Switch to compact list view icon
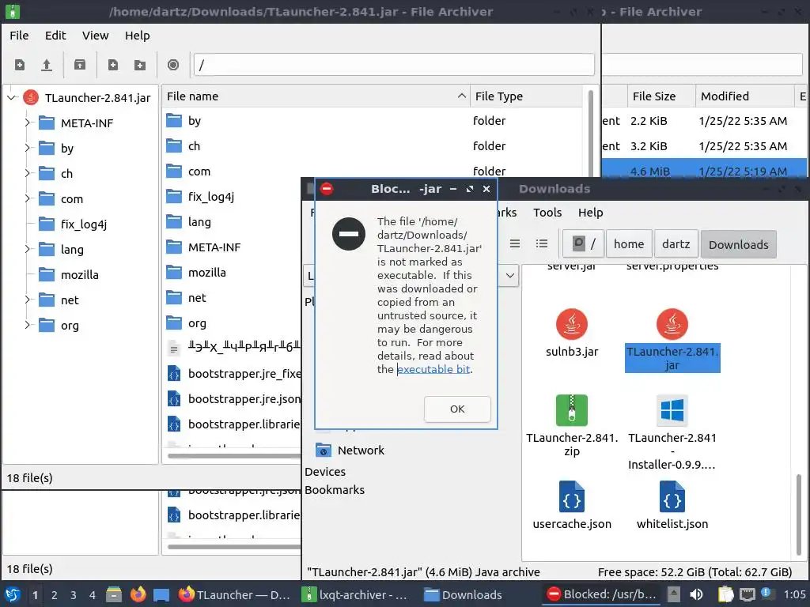This screenshot has height=607, width=810. tap(515, 243)
